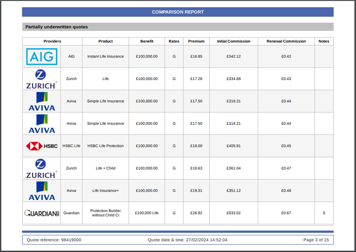Select the £0.43 renewal commission

(286, 79)
